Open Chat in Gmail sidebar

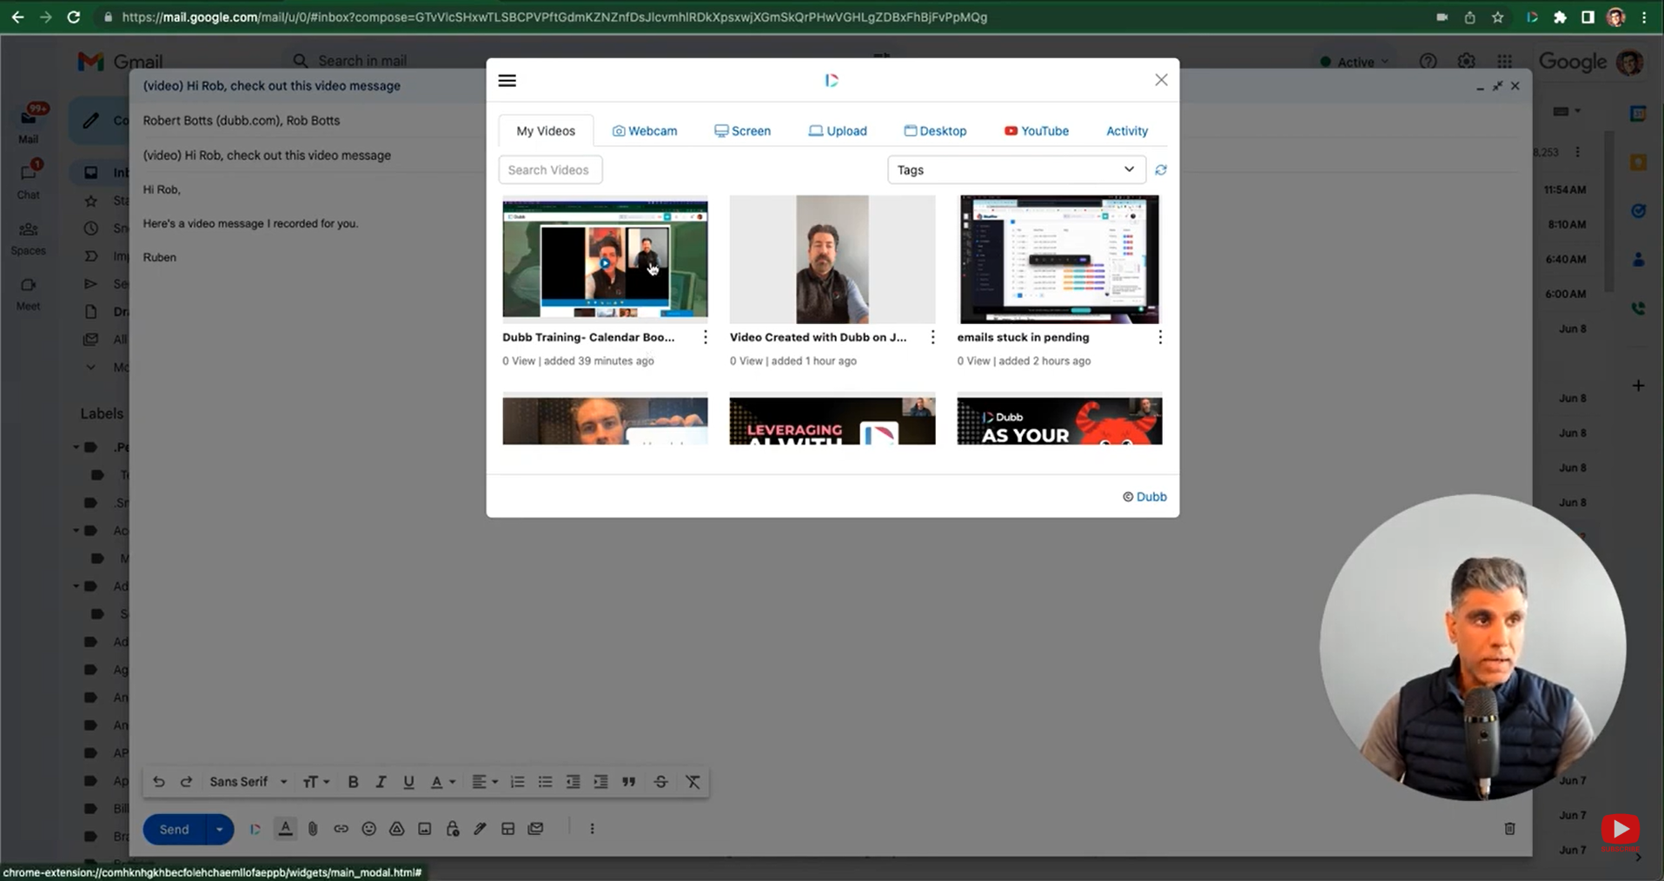click(29, 181)
